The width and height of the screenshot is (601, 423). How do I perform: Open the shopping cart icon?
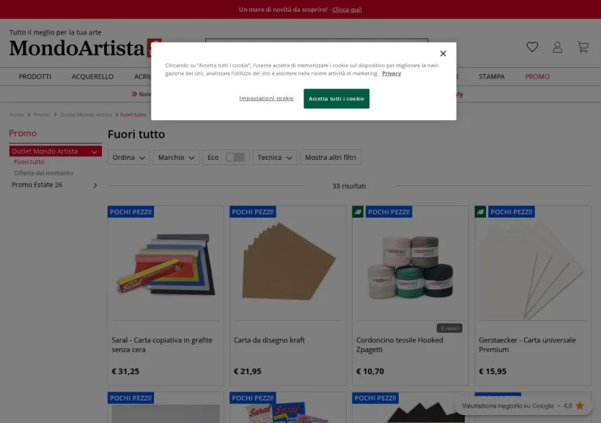pos(583,47)
